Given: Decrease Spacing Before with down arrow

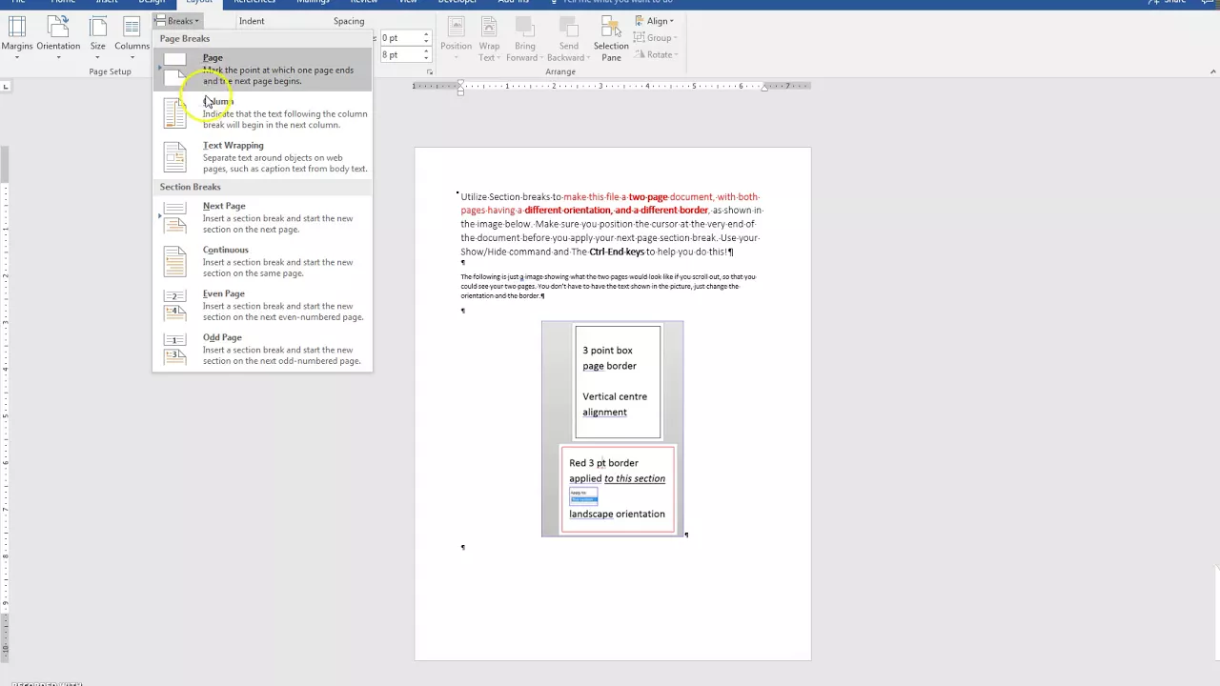Looking at the screenshot, I should 426,42.
